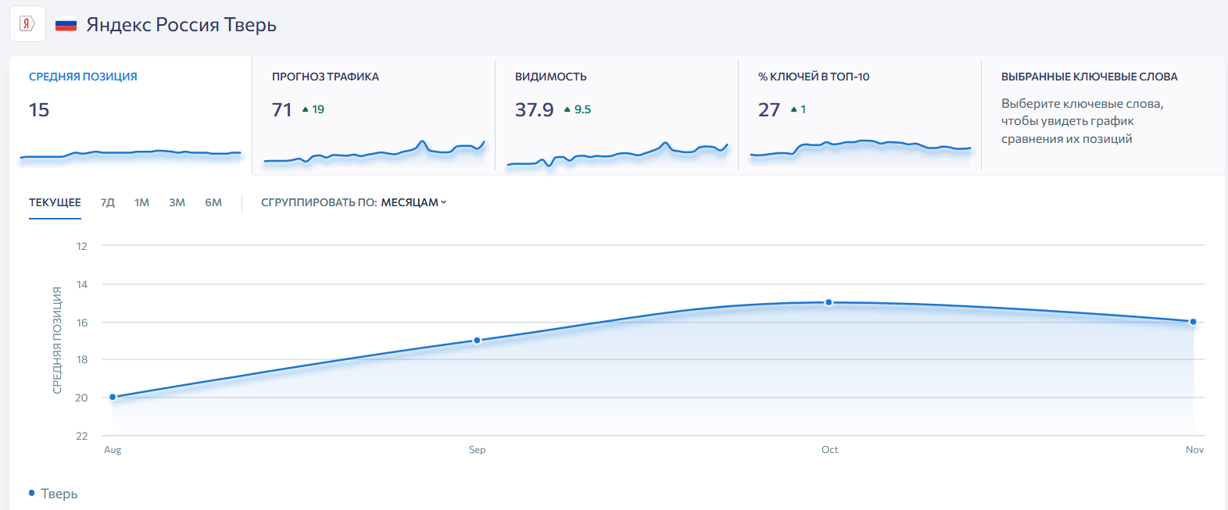Click the up arrow beside the 27 value

click(794, 110)
